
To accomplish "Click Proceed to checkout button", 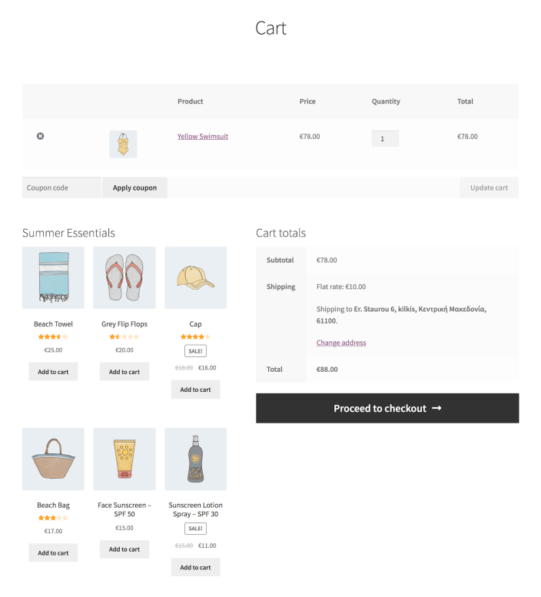I will click(387, 408).
